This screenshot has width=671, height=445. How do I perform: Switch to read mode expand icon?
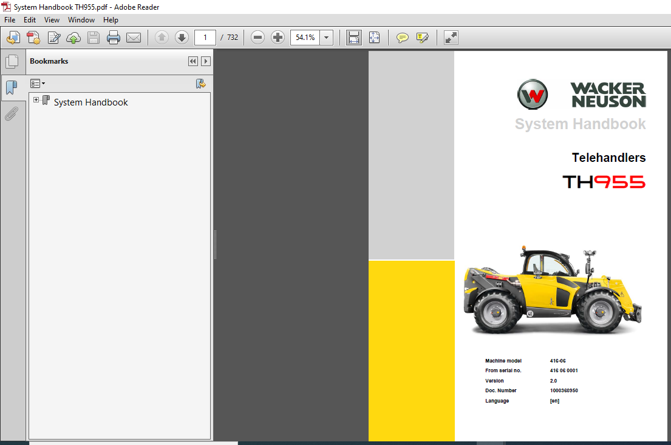pos(451,38)
